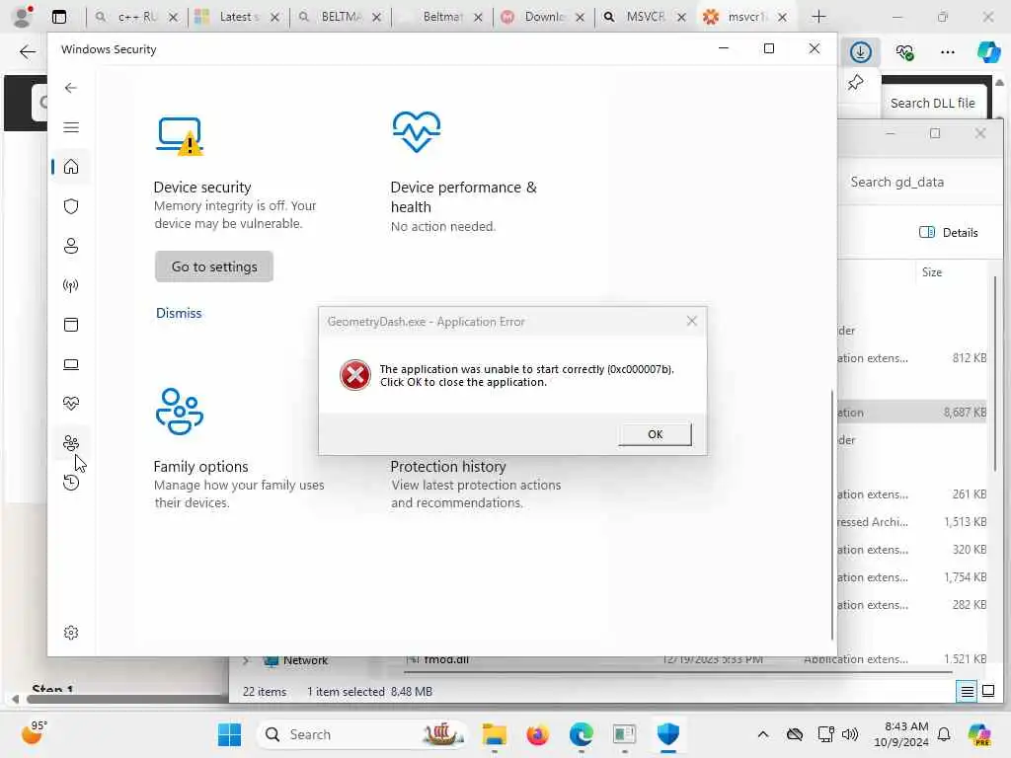Sort by Size column in File Explorer
Screen dimensions: 1011x758
(x=932, y=272)
